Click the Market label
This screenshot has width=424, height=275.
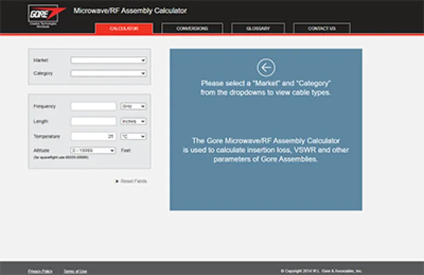(41, 60)
